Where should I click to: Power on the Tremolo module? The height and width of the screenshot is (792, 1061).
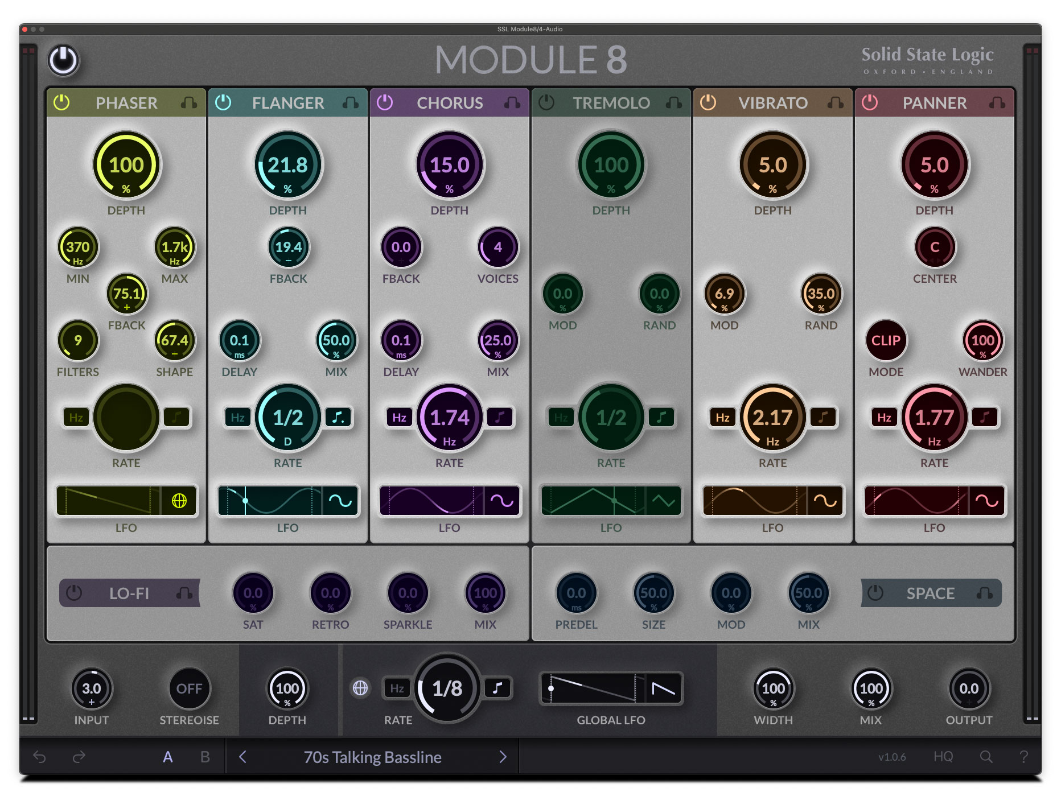(547, 103)
